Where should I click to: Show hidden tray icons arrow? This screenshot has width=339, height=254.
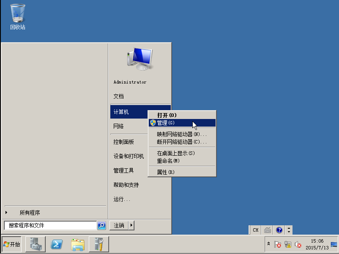point(269,244)
